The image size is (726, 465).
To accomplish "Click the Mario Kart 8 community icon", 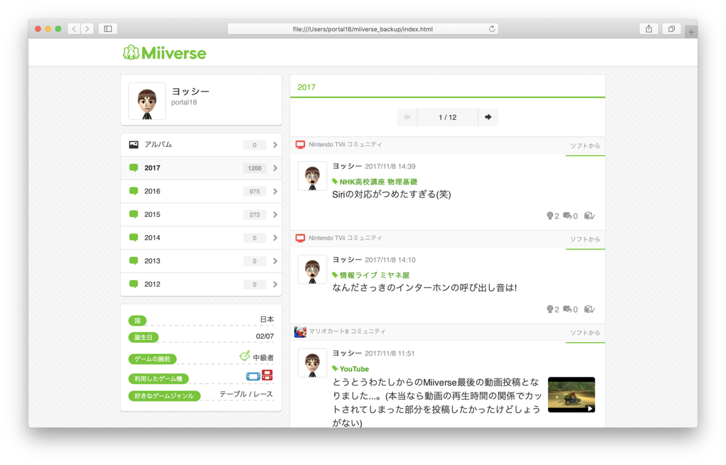I will (300, 331).
